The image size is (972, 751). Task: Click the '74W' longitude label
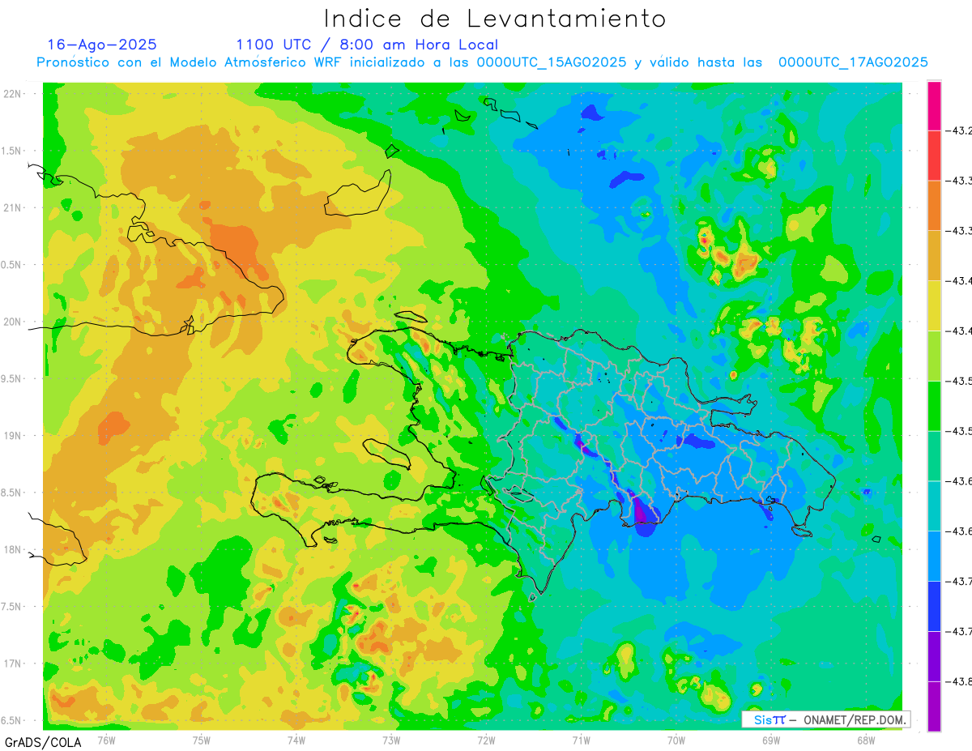click(296, 739)
